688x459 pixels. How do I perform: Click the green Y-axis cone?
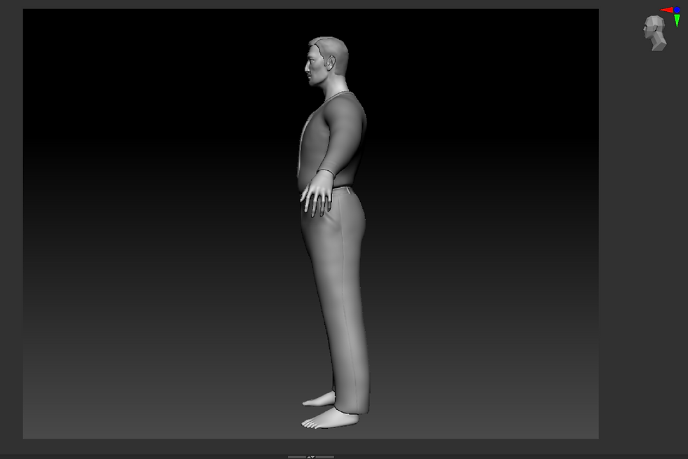pyautogui.click(x=677, y=20)
